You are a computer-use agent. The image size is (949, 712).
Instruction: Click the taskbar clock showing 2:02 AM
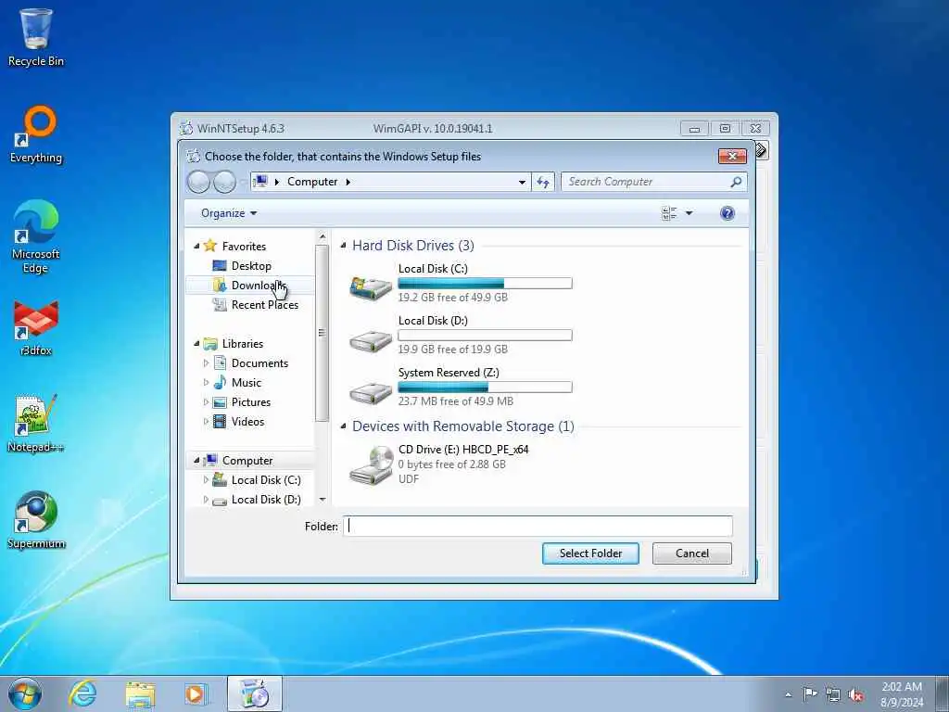tap(902, 694)
